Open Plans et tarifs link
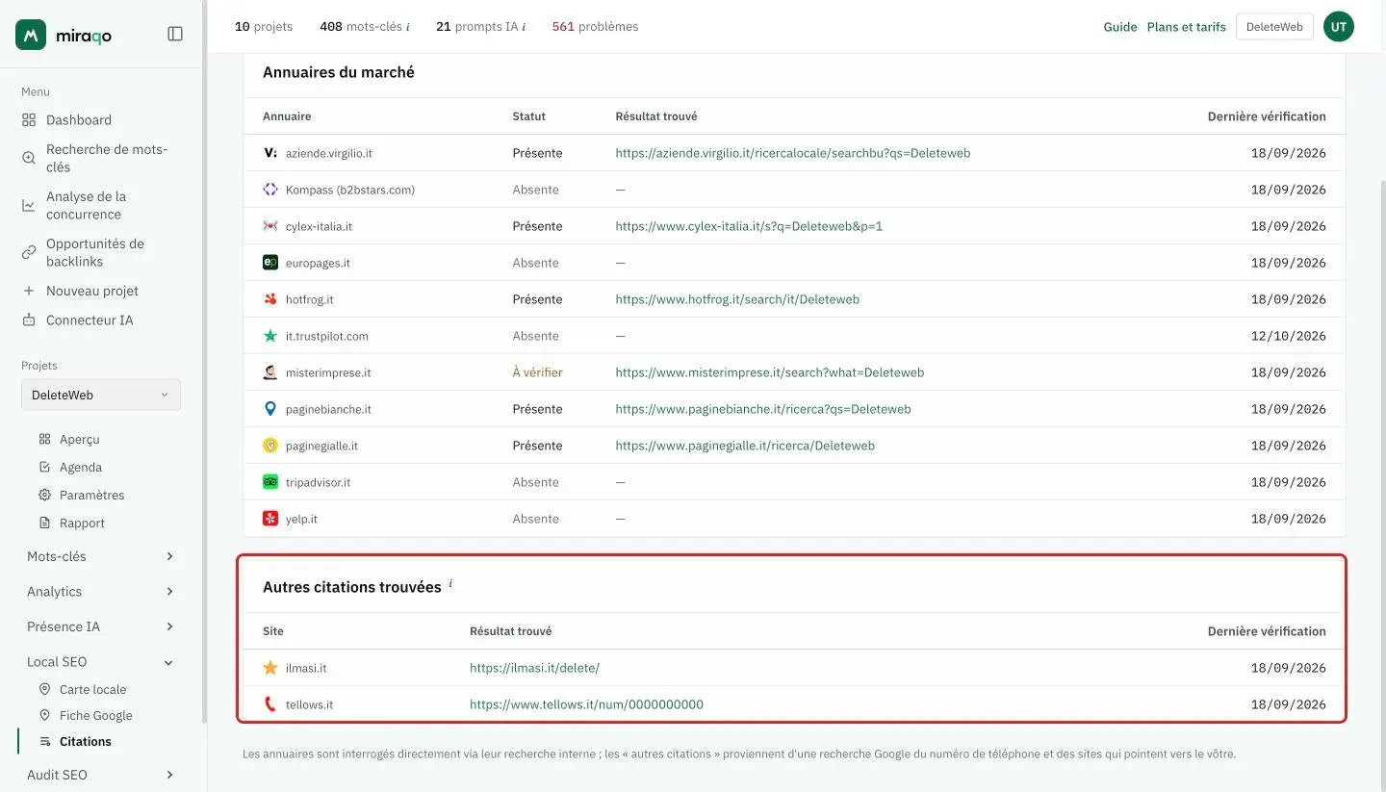Screen dimensions: 1386x792 point(1186,27)
